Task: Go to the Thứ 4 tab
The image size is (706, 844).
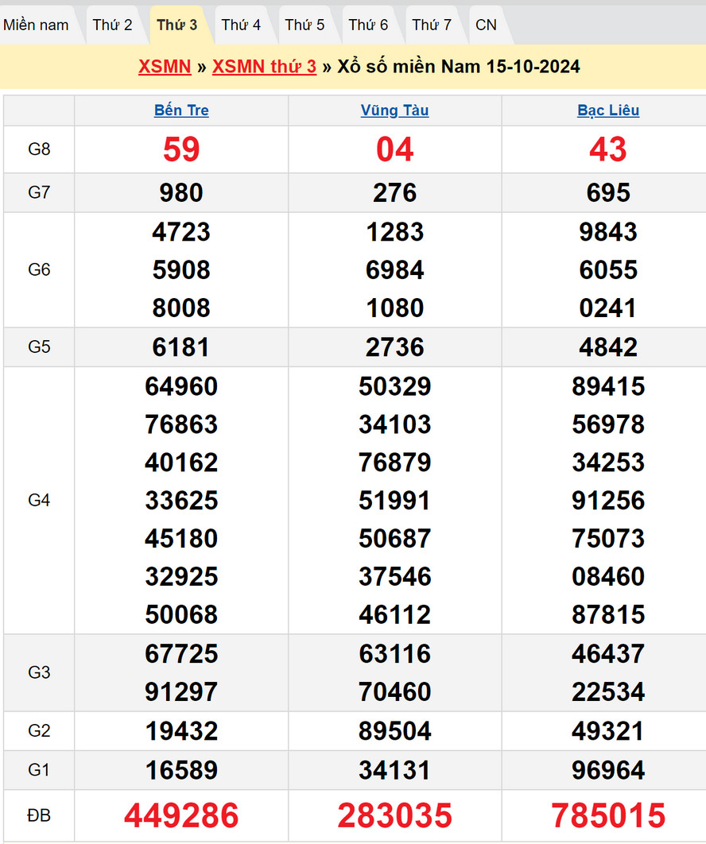Action: pyautogui.click(x=241, y=25)
